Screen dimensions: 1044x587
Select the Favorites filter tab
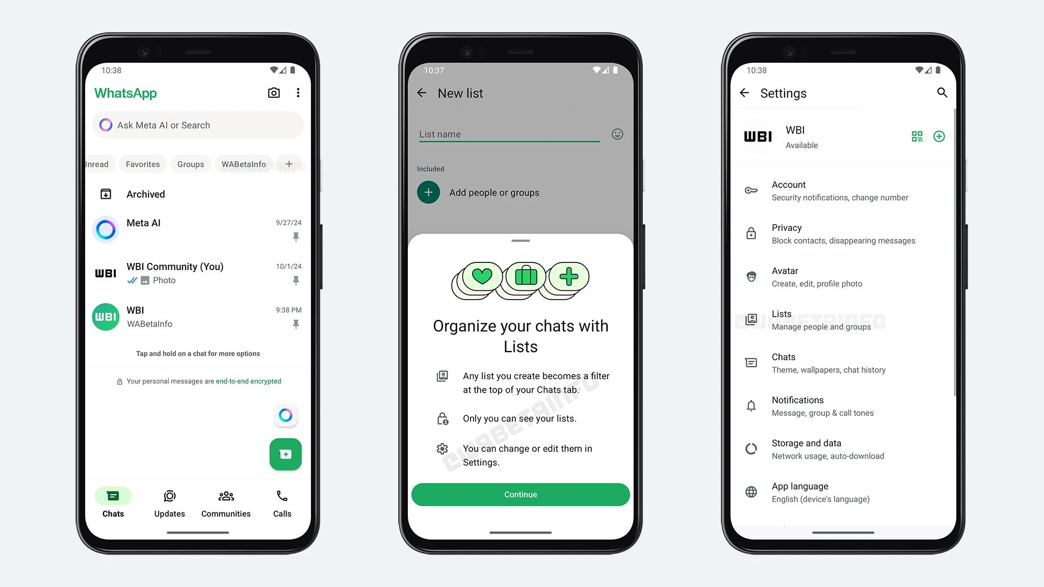tap(143, 164)
